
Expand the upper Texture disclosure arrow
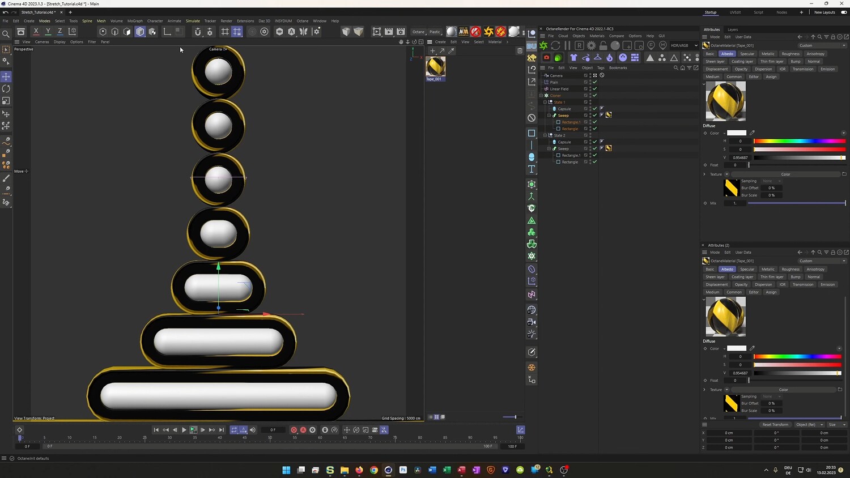tap(704, 174)
